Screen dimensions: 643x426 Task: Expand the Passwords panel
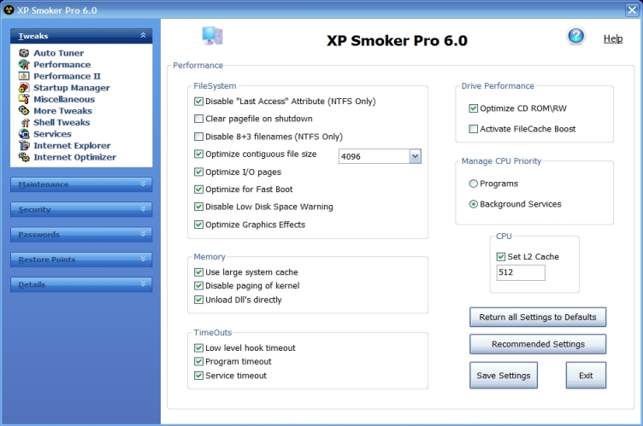click(81, 234)
